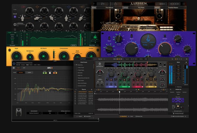Viewport: 197px width, 133px height.
Task: Select LINEAR phase mode in ARC 4
Action: [29, 72]
